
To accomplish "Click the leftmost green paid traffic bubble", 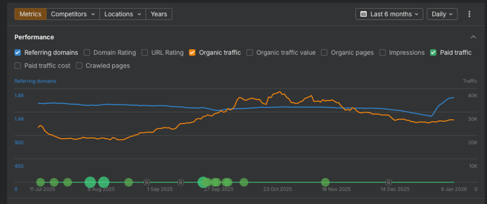I will [x=40, y=182].
